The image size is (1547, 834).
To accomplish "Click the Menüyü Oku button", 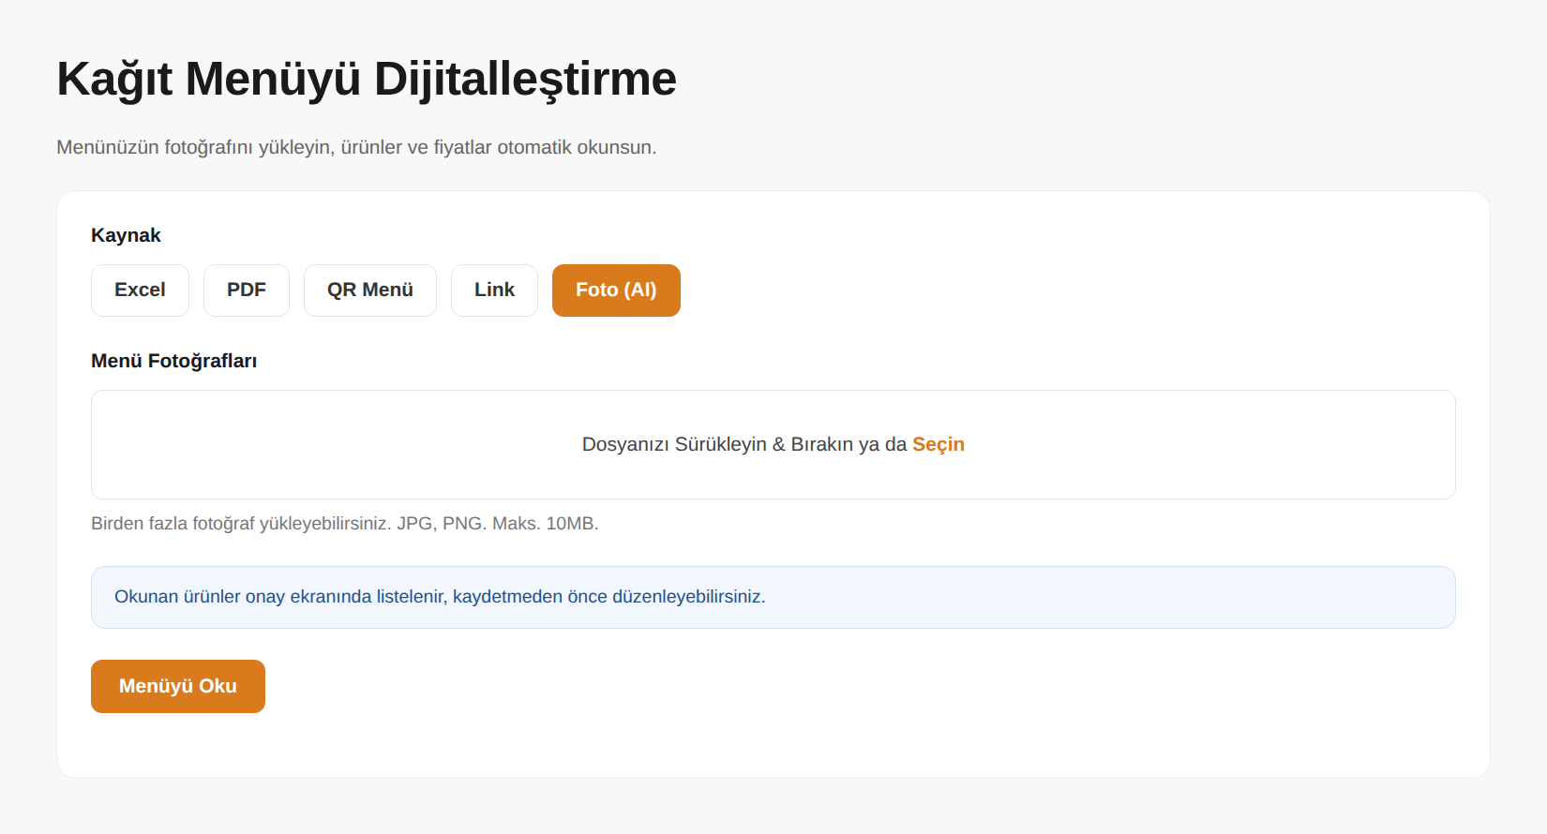I will 178,686.
